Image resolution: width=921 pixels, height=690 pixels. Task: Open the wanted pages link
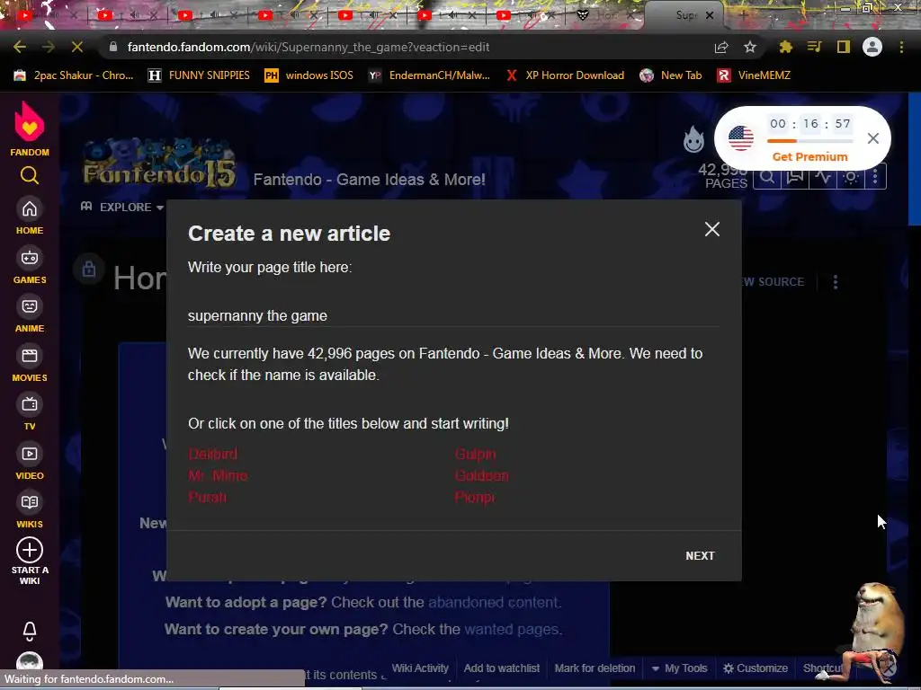tap(512, 629)
